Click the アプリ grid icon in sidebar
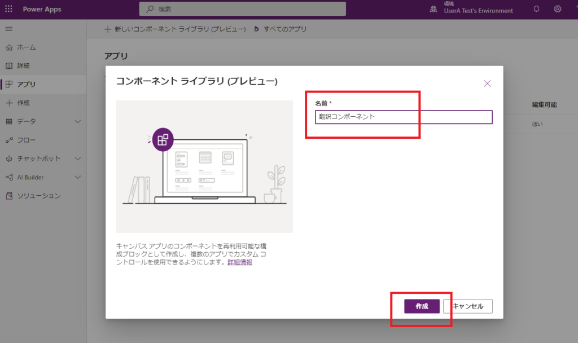 [x=9, y=85]
